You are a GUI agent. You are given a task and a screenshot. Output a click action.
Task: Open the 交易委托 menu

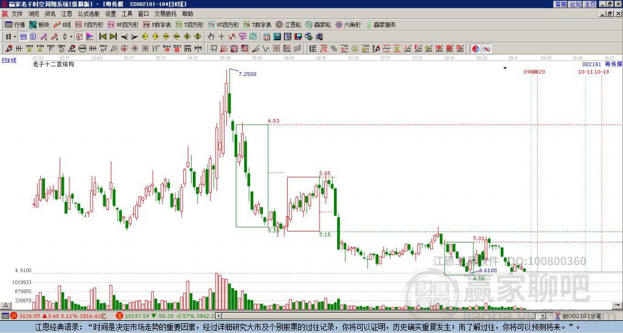(165, 13)
